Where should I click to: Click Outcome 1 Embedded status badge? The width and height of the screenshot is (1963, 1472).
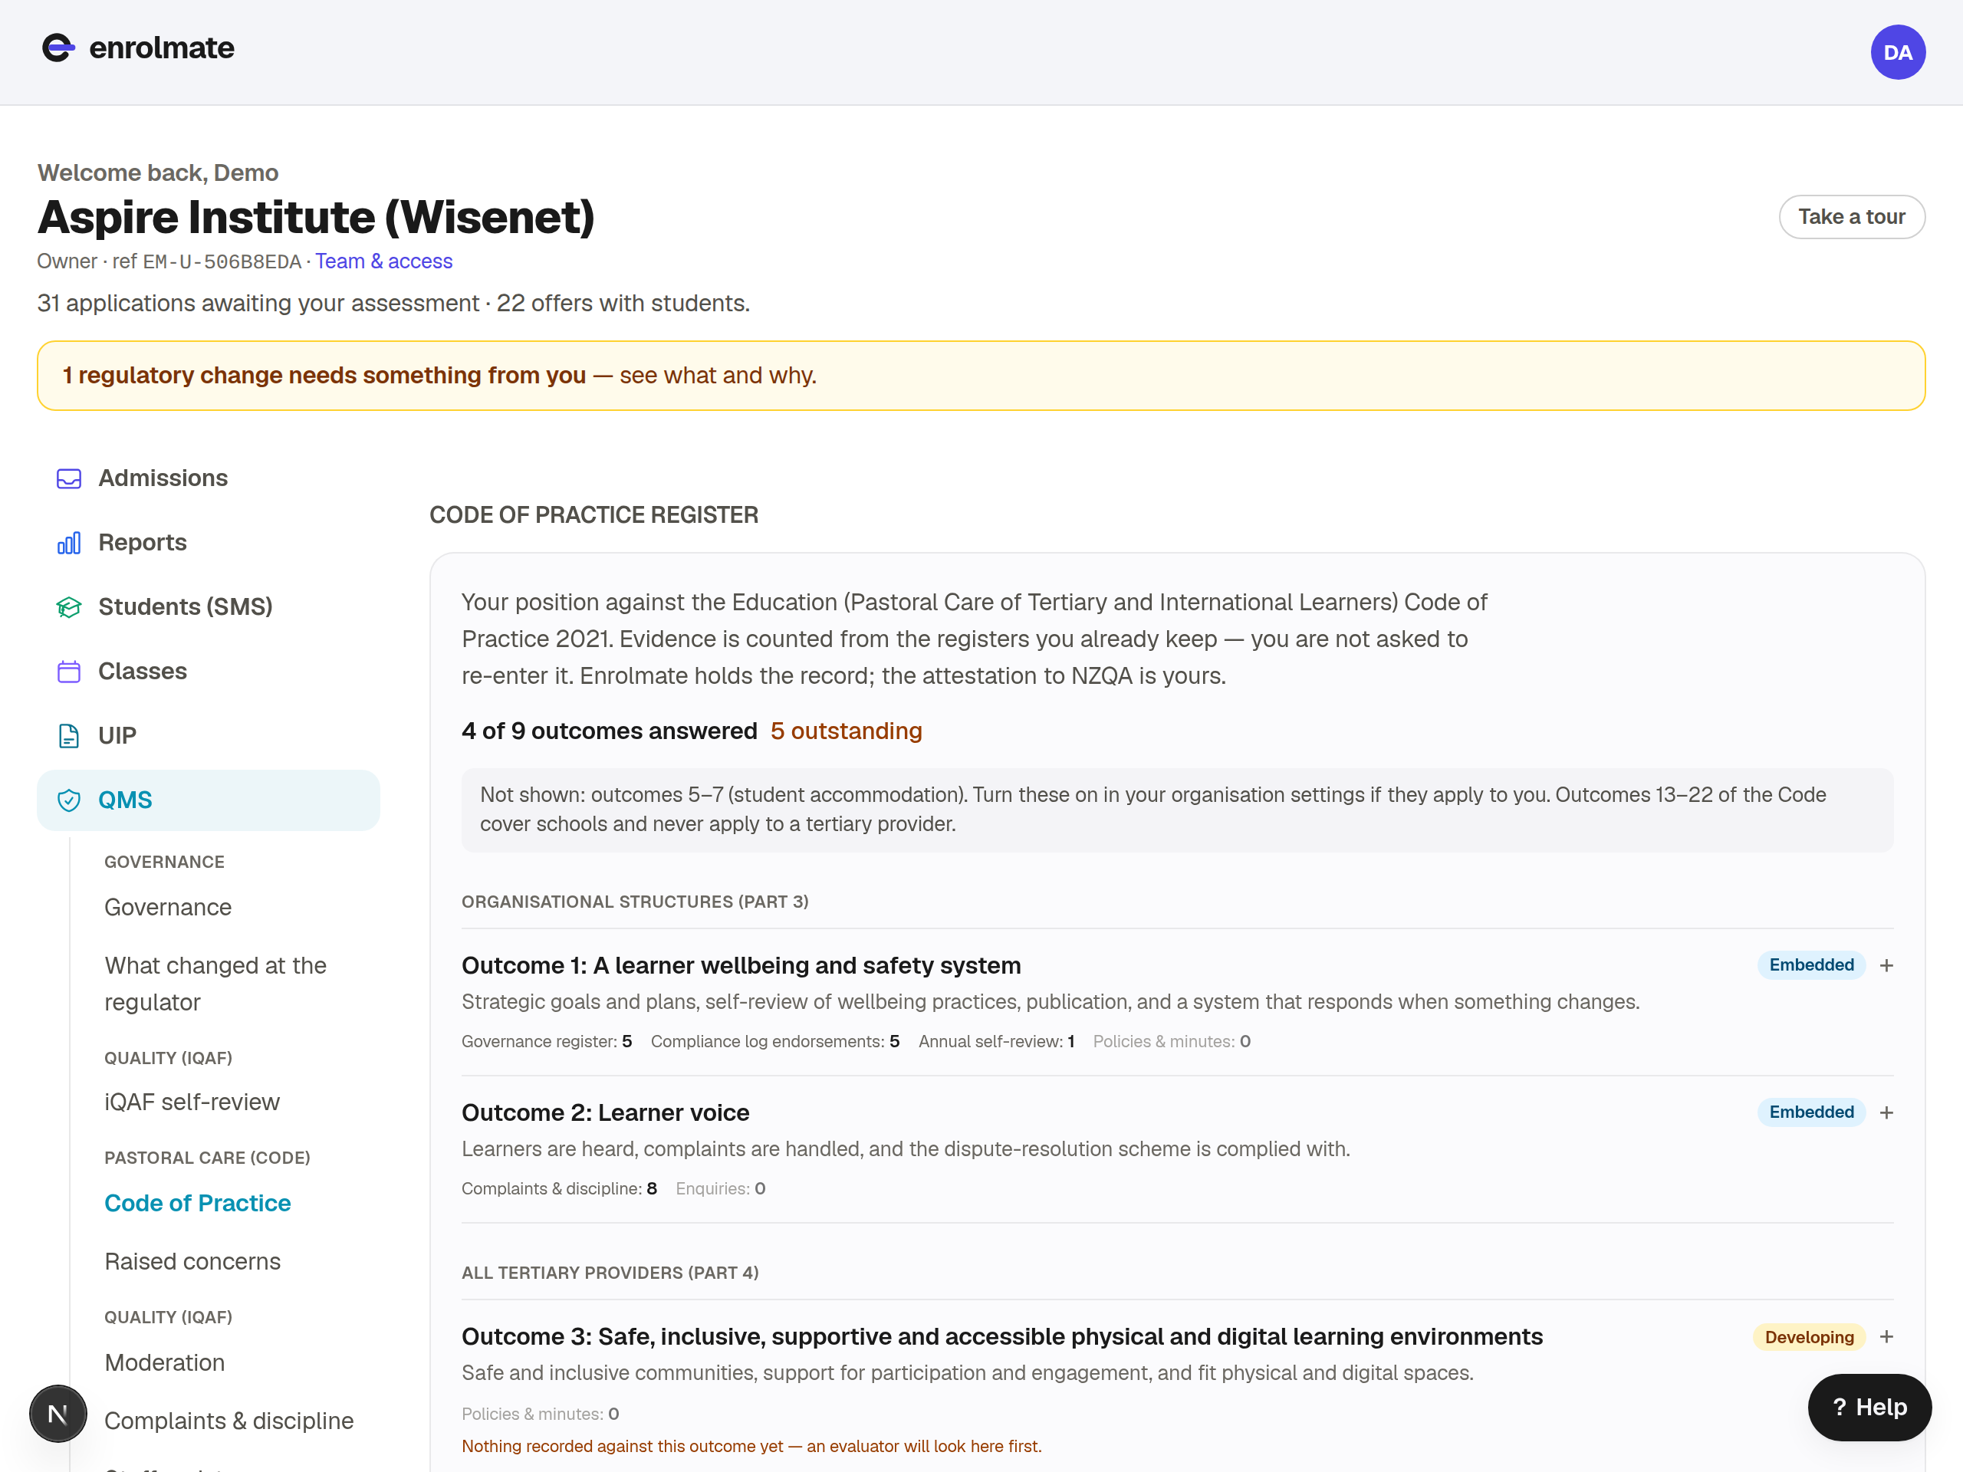click(x=1811, y=965)
